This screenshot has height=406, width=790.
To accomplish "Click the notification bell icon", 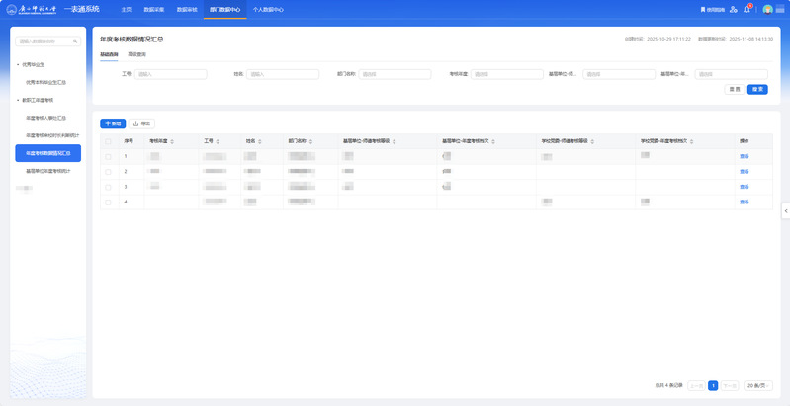I will (747, 9).
